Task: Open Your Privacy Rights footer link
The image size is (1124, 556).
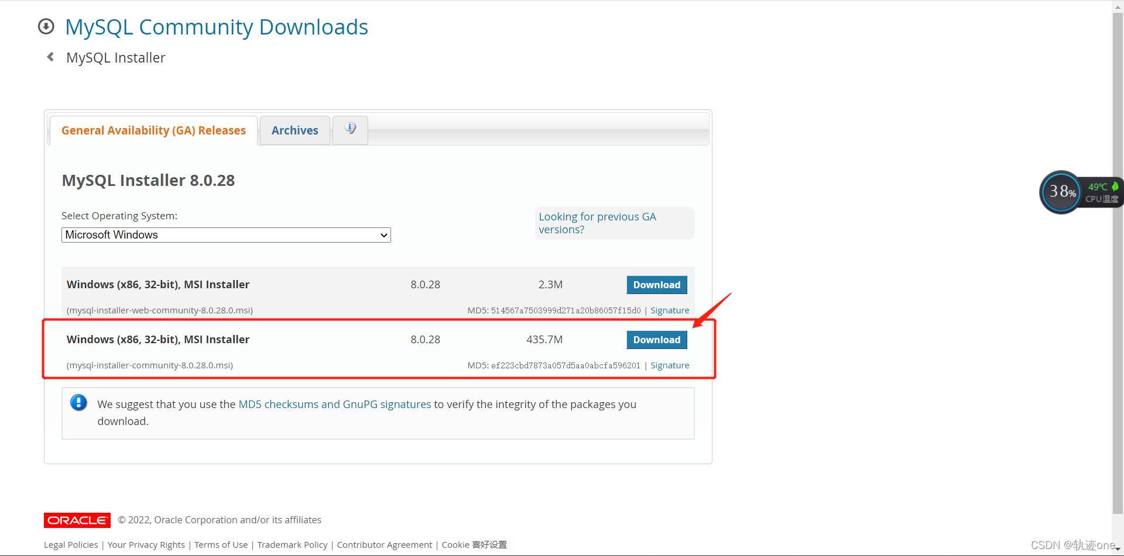Action: point(146,545)
